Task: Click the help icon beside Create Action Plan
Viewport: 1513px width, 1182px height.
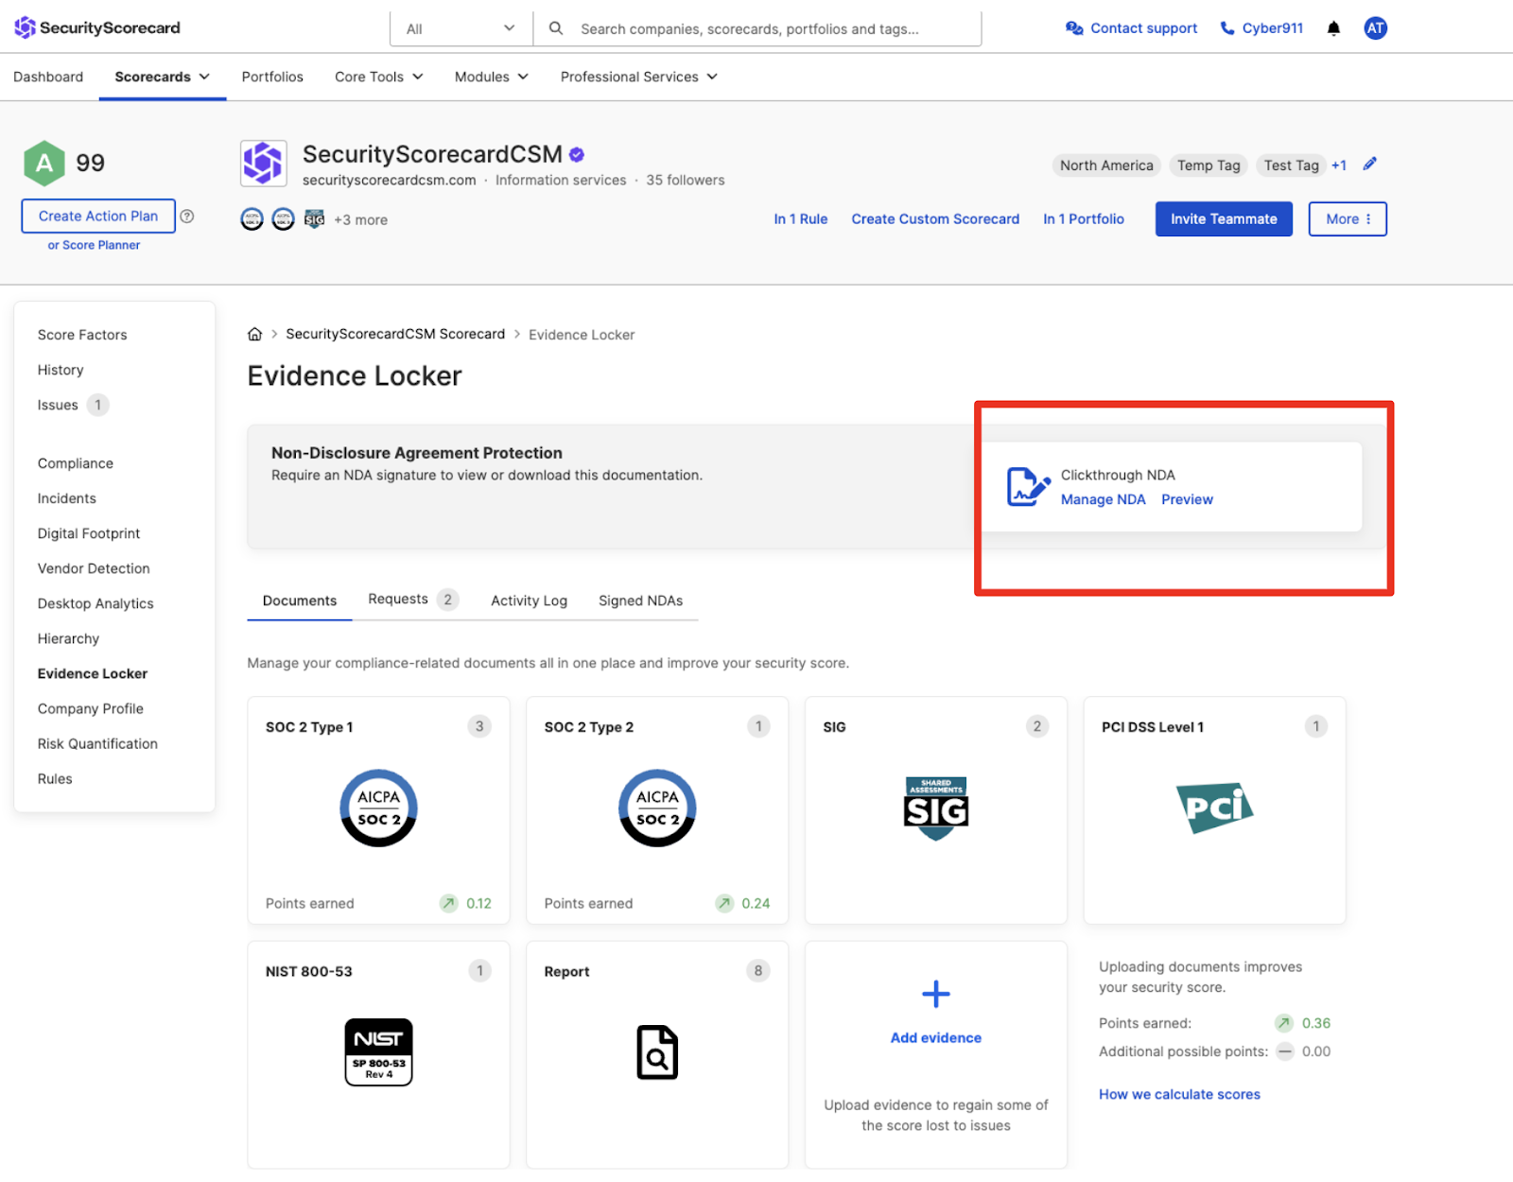Action: coord(187,217)
